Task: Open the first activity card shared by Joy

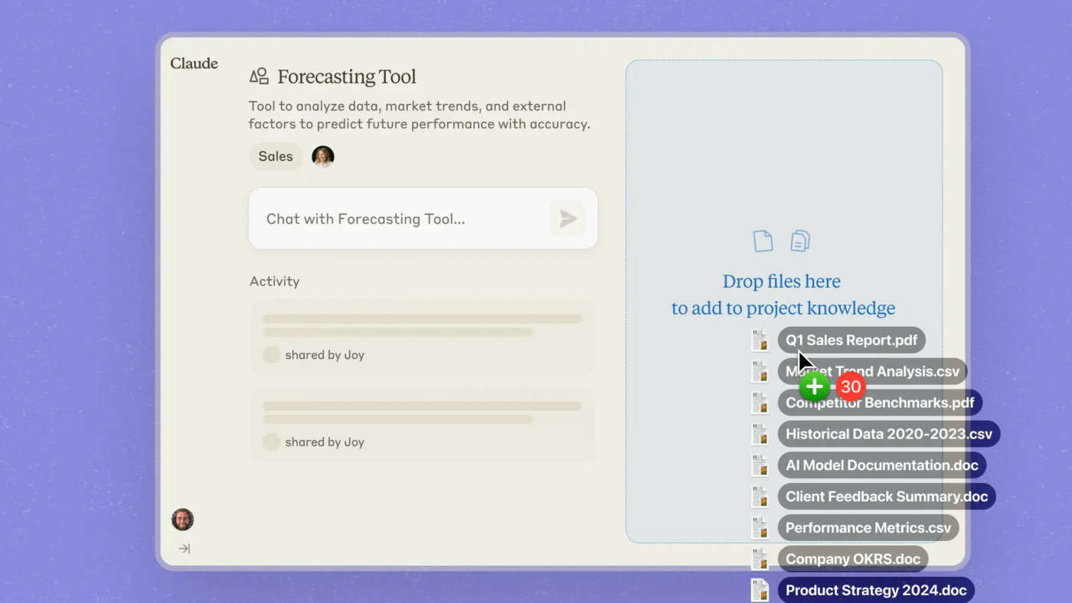Action: click(x=423, y=337)
